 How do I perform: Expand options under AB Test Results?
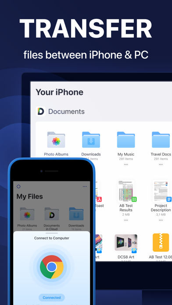(126, 220)
